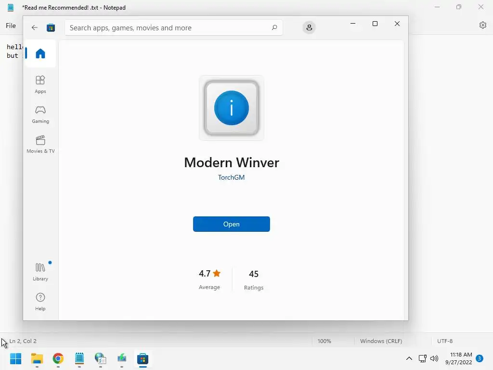Click Windows (CRLF) in Notepad status bar
Viewport: 493px width, 370px height.
coord(381,341)
